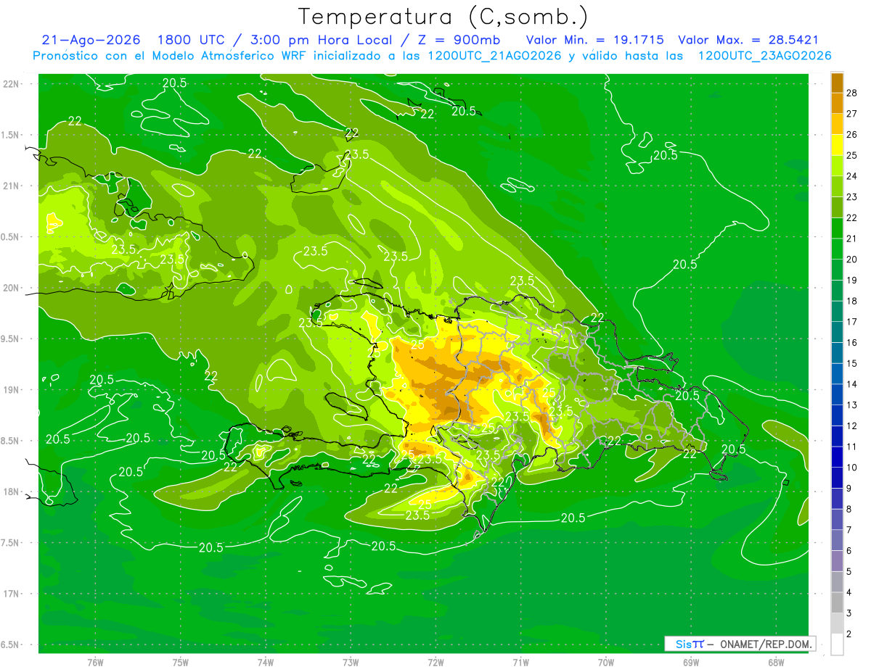Click the dark orange swatch above legend value 28
This screenshot has height=672, width=871.
(837, 82)
